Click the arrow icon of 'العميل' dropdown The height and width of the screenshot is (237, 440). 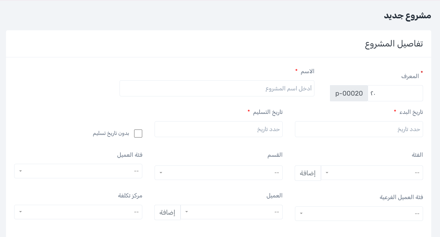pyautogui.click(x=187, y=212)
